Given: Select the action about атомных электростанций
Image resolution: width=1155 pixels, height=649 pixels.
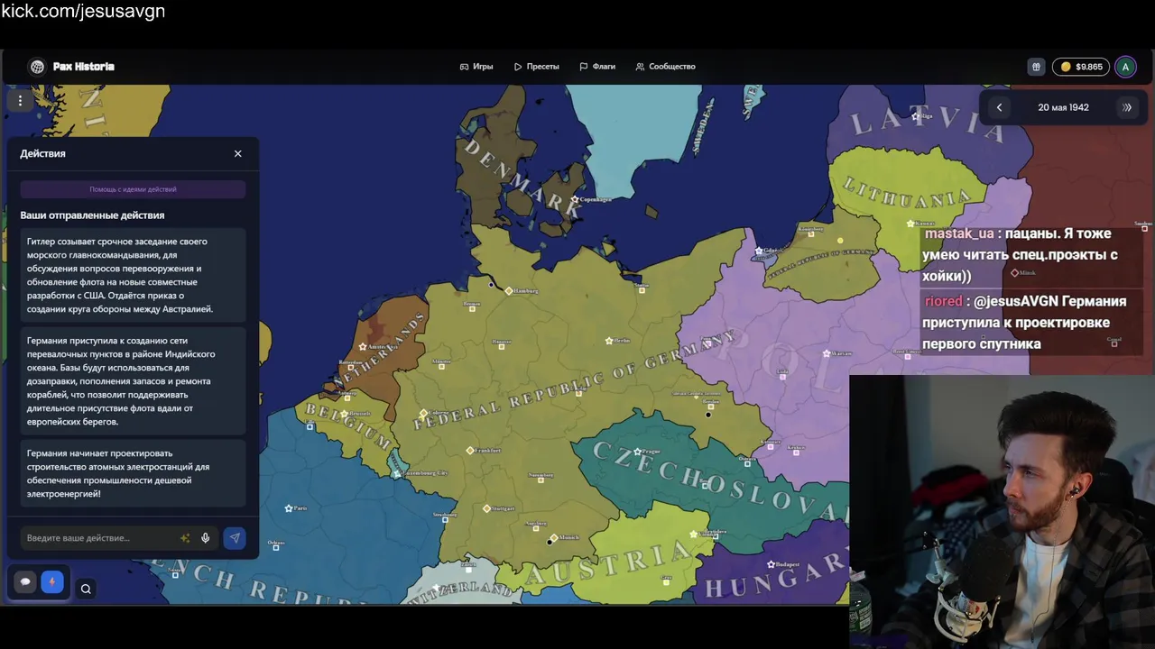Looking at the screenshot, I should pyautogui.click(x=133, y=473).
